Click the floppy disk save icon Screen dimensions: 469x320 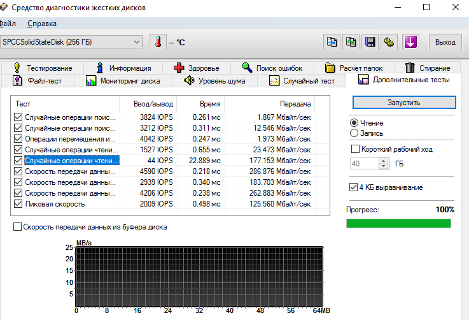click(x=370, y=42)
